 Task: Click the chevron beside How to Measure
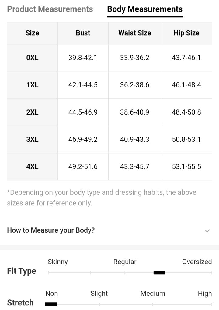207,231
